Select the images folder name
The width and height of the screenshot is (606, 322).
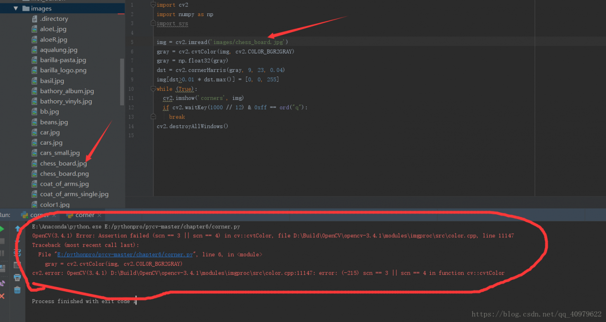coord(41,9)
